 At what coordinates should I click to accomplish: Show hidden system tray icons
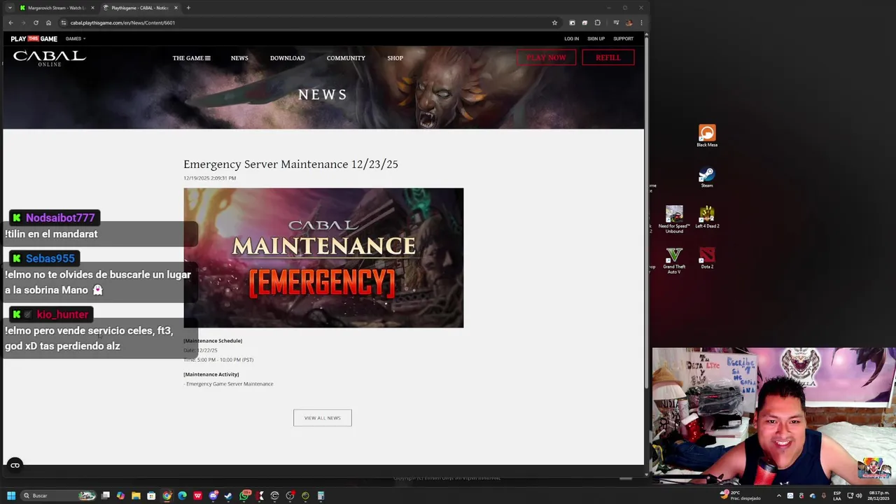pyautogui.click(x=778, y=496)
